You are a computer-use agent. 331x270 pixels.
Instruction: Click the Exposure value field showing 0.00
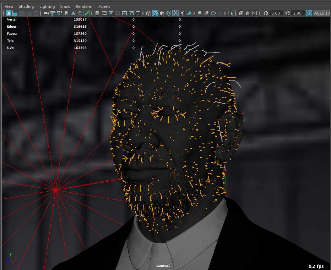(x=276, y=13)
